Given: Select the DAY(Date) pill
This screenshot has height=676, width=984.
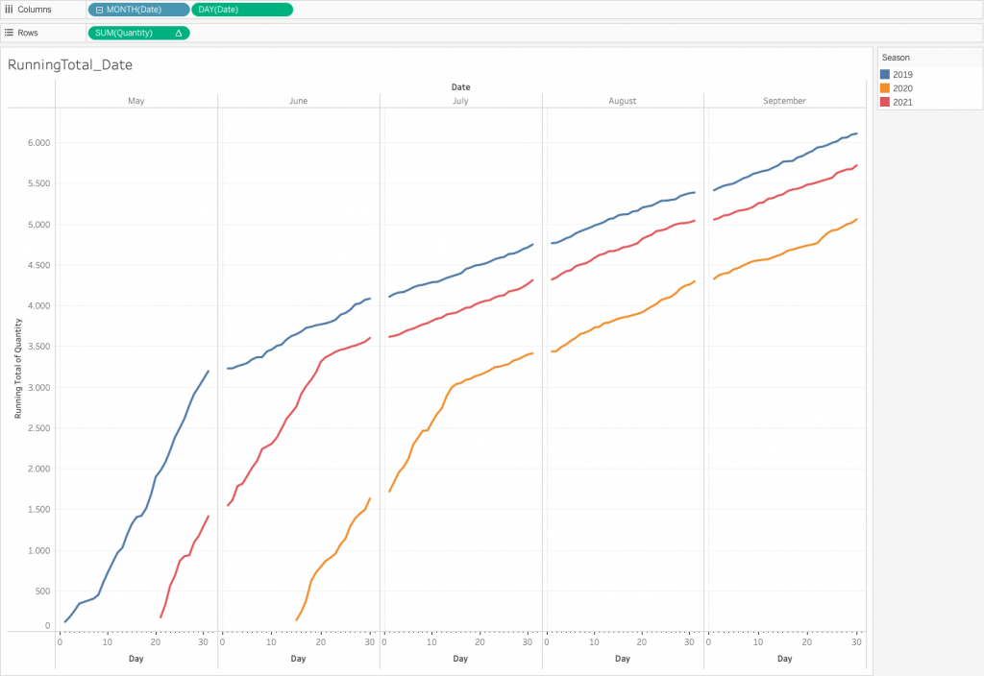Looking at the screenshot, I should [x=241, y=10].
